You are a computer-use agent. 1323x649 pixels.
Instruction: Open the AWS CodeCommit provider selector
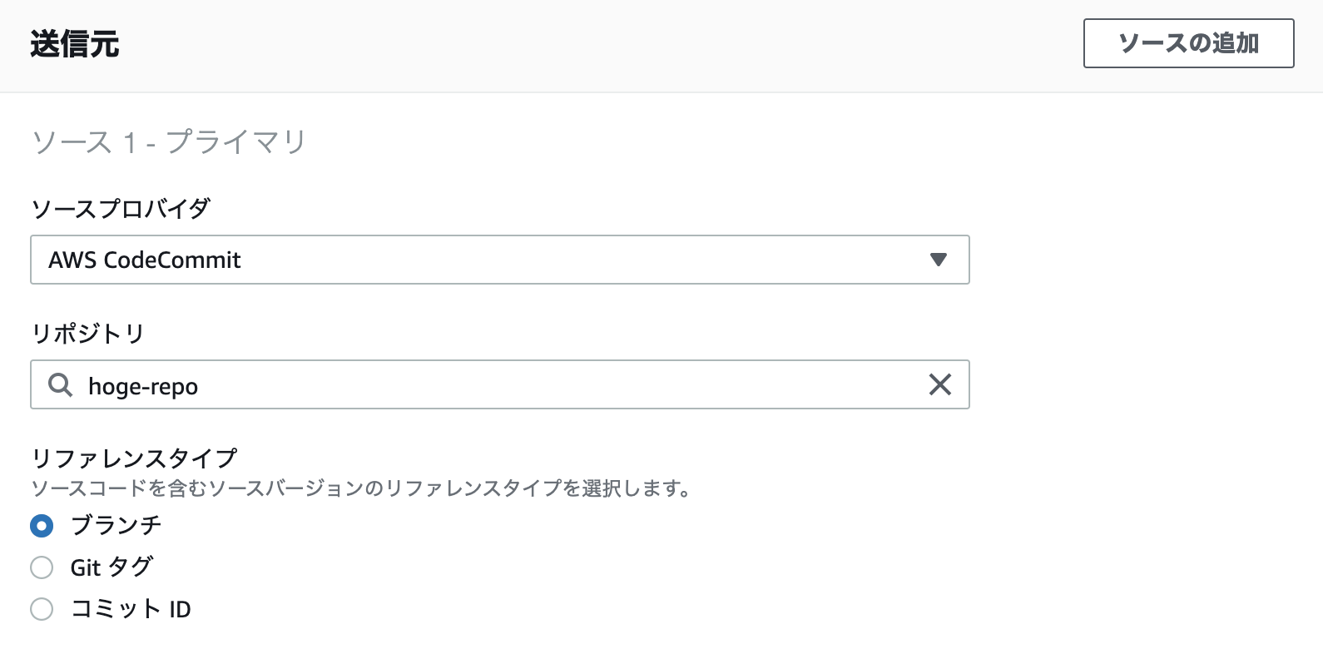(499, 260)
